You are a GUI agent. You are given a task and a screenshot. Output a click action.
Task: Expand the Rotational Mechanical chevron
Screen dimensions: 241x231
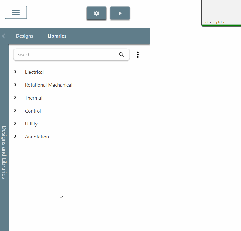pyautogui.click(x=15, y=85)
